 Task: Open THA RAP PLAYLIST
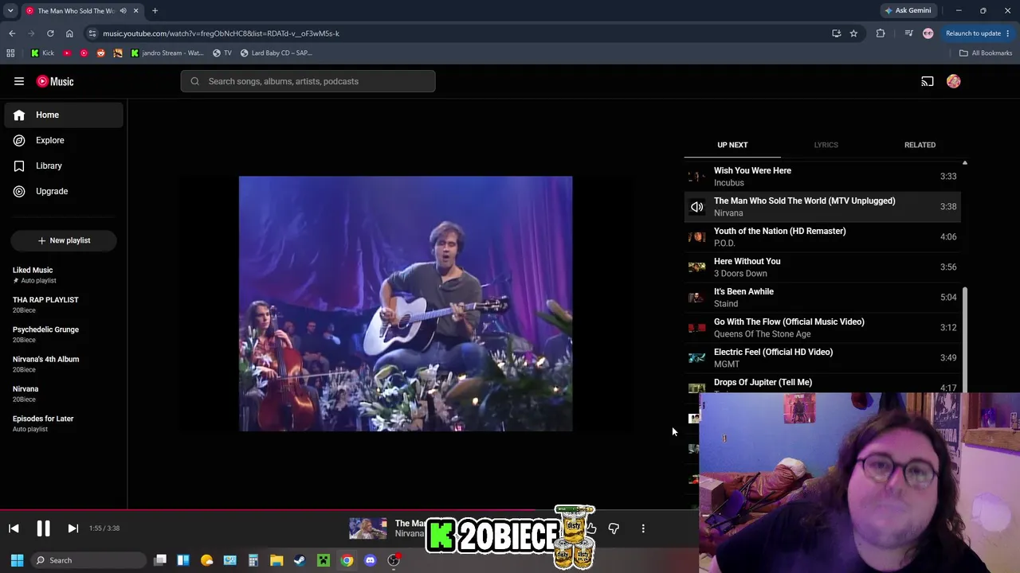[x=64, y=305]
